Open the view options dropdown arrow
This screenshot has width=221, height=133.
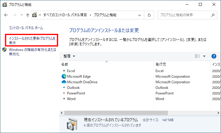[x=204, y=56]
